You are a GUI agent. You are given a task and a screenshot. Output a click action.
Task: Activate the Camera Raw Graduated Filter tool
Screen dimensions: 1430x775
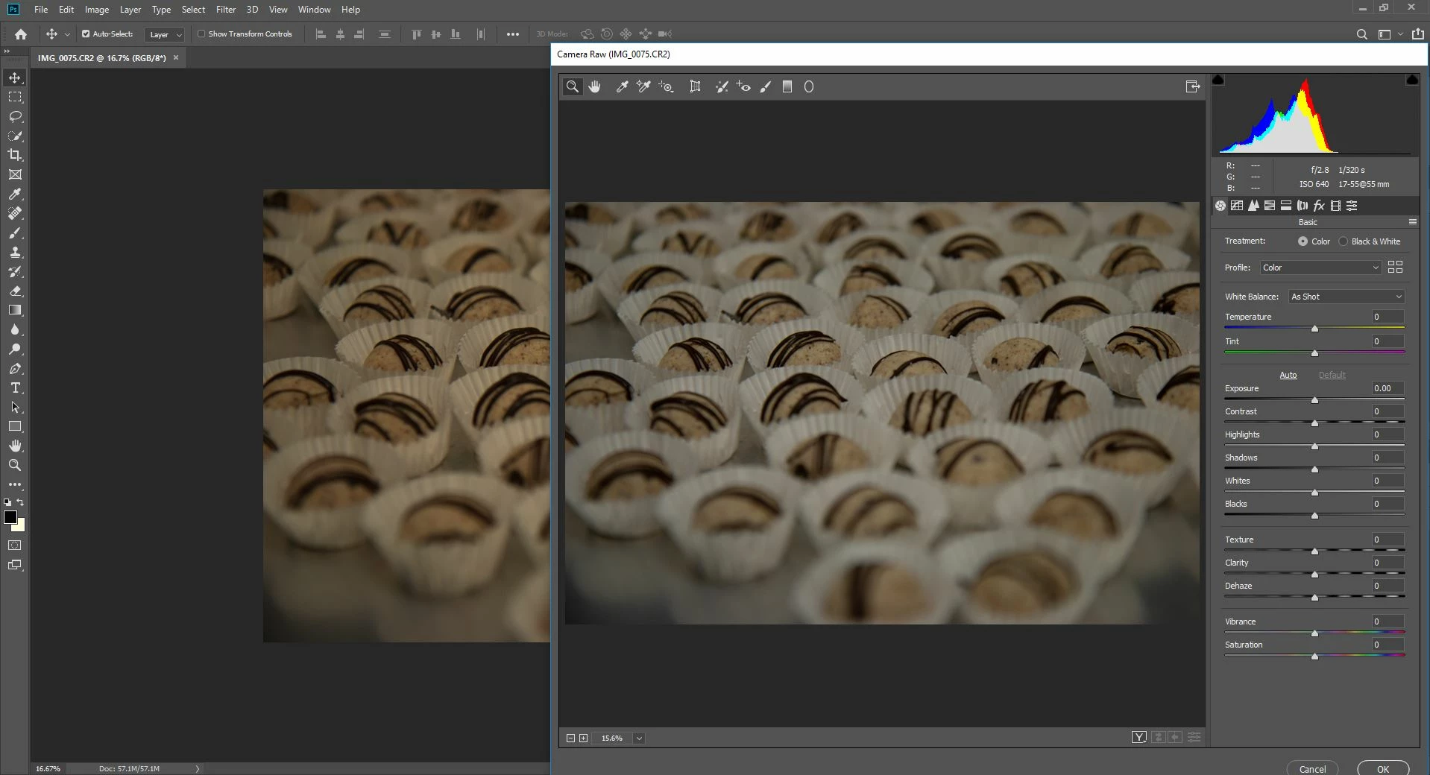click(x=787, y=87)
